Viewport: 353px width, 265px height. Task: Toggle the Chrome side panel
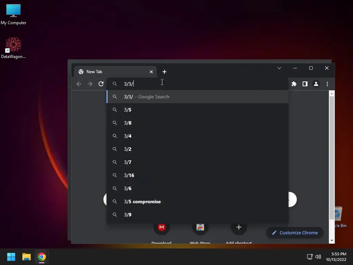(305, 84)
